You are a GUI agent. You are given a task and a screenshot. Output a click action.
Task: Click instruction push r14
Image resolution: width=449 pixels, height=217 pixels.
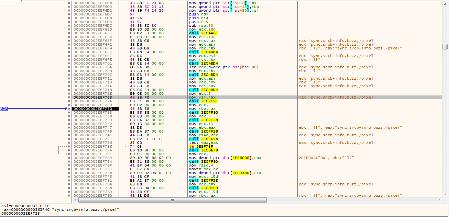(x=199, y=18)
